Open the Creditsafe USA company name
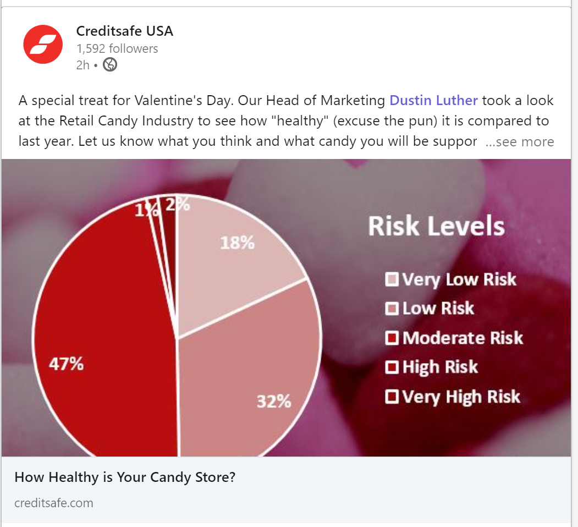Screen dimensions: 578x527 [x=124, y=31]
